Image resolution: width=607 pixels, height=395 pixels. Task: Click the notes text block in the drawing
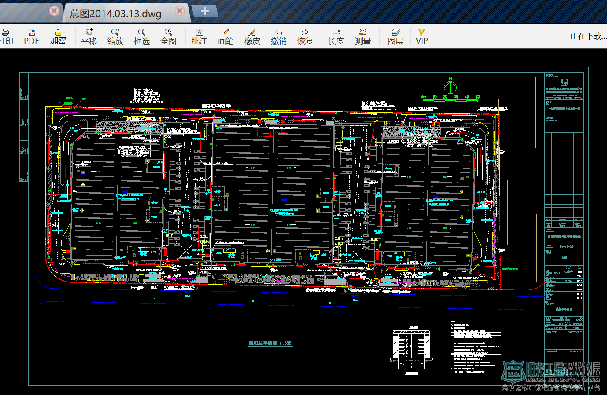pyautogui.click(x=476, y=347)
